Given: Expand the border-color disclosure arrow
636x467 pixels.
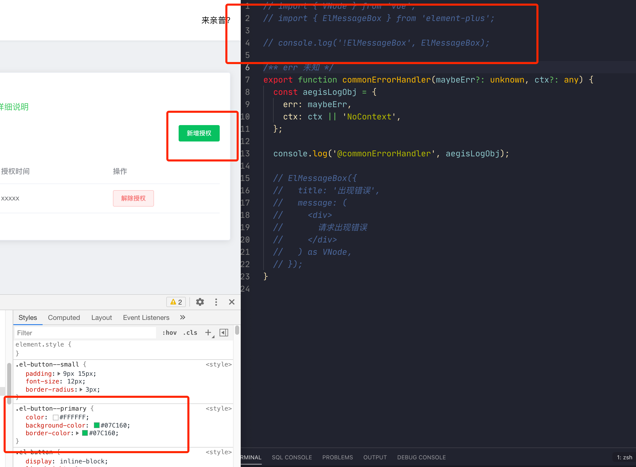Looking at the screenshot, I should tap(78, 433).
